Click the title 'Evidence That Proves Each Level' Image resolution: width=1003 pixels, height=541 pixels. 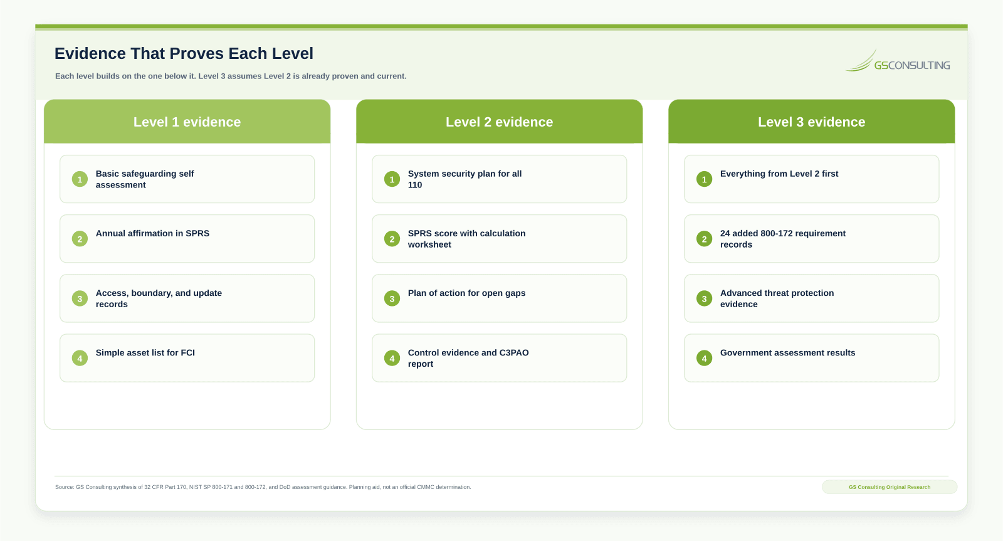coord(184,53)
